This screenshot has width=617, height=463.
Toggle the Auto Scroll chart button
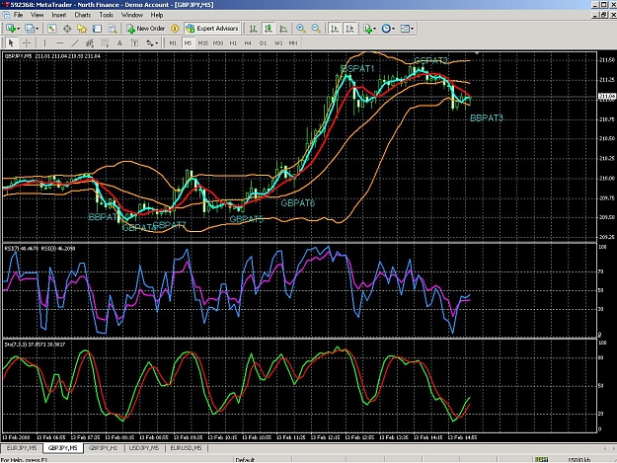point(335,29)
